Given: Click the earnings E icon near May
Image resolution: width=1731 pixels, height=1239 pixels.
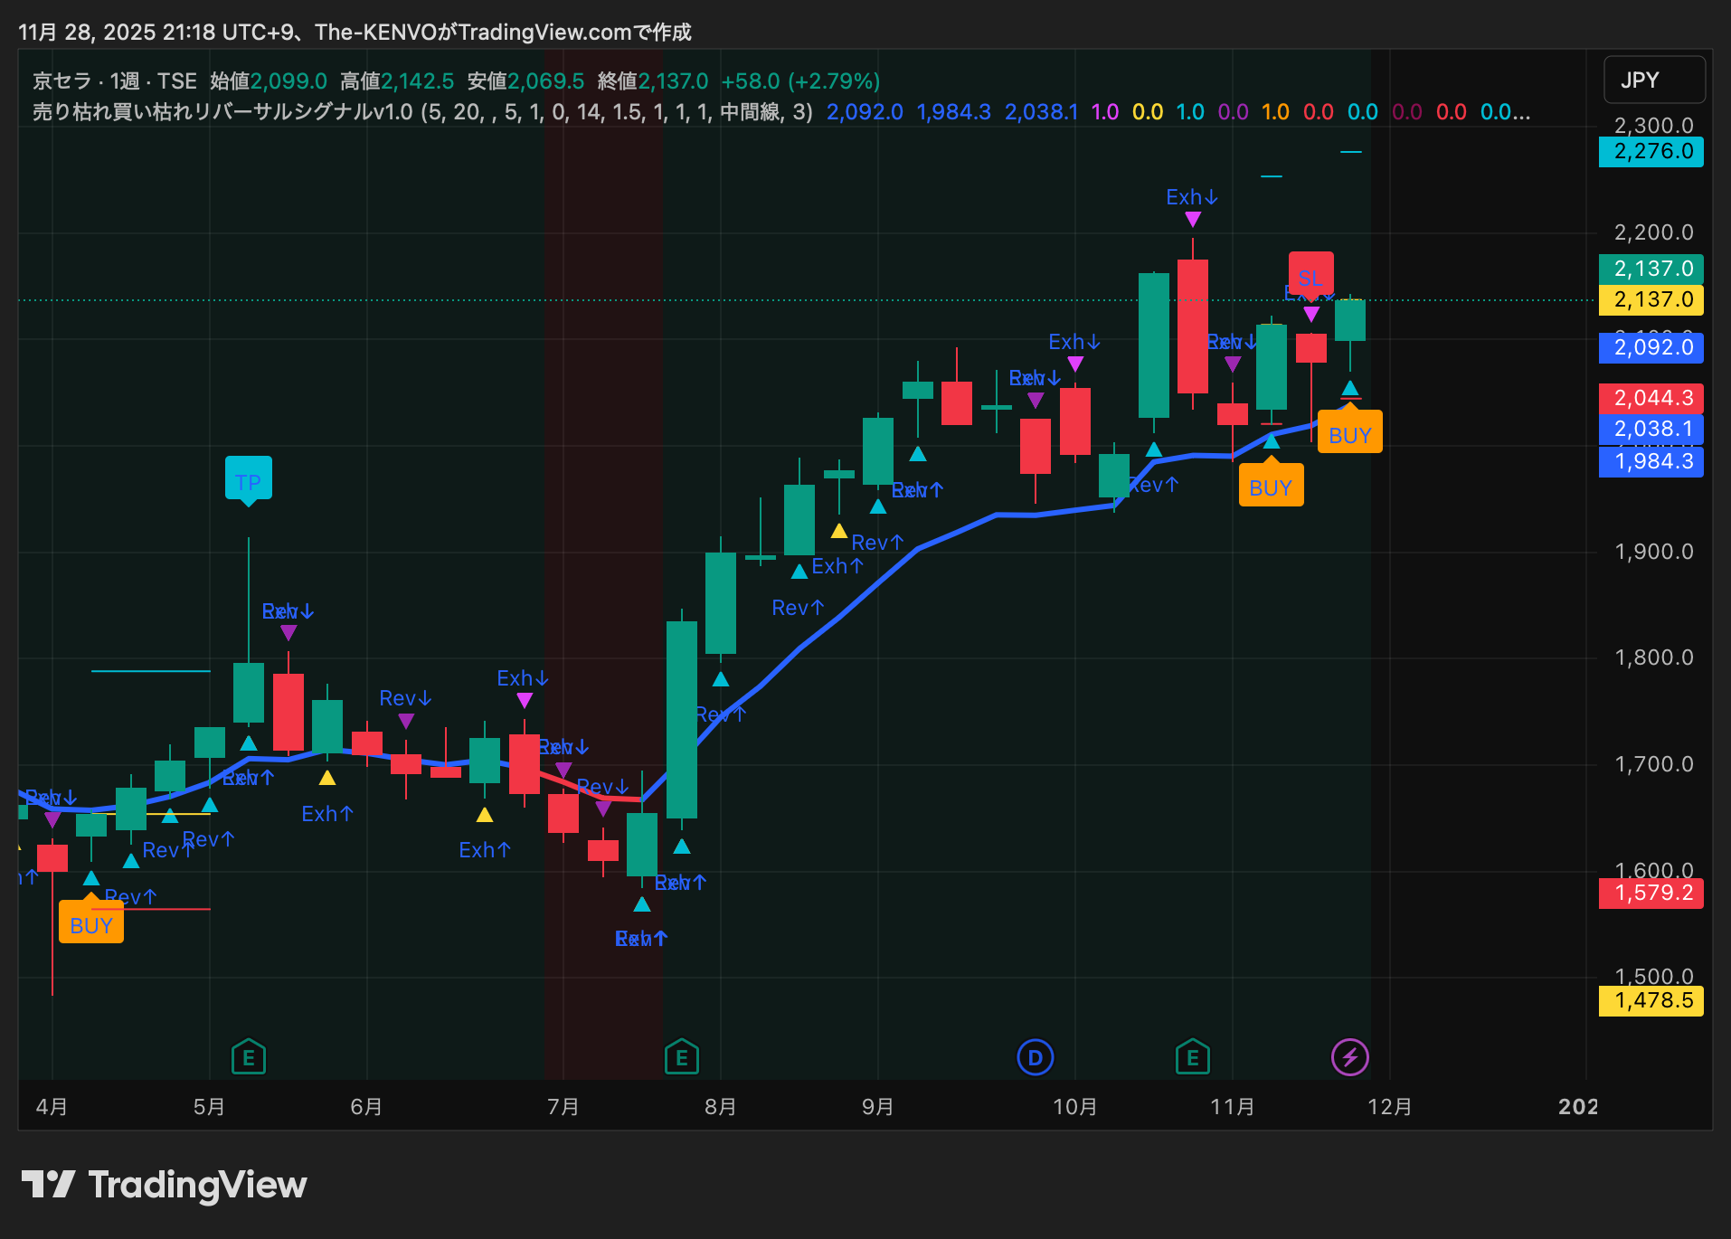Looking at the screenshot, I should pyautogui.click(x=249, y=1056).
